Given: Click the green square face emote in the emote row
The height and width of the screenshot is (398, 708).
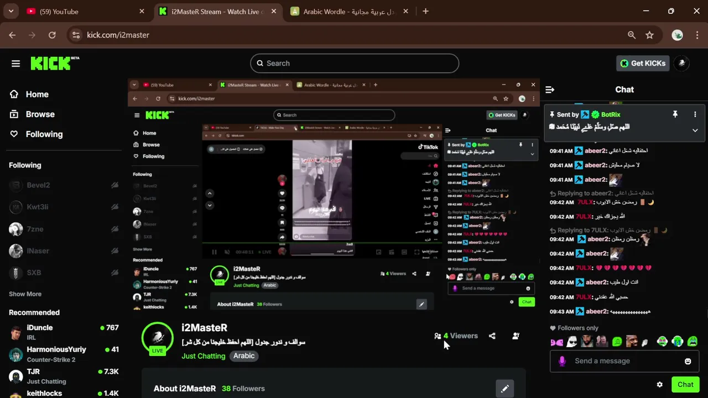Looking at the screenshot, I should point(617,342).
